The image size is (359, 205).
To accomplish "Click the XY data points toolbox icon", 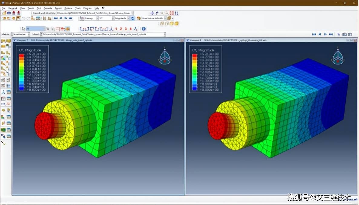I will [8, 104].
